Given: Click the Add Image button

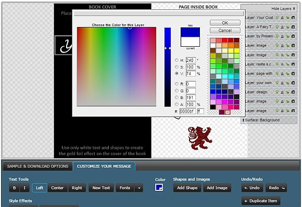Looking at the screenshot, I should click(217, 188).
